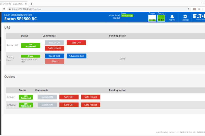This screenshot has height=136, width=205.
Task: Close the Eaton 5P1500 RC browser tab
Action: tap(26, 4)
